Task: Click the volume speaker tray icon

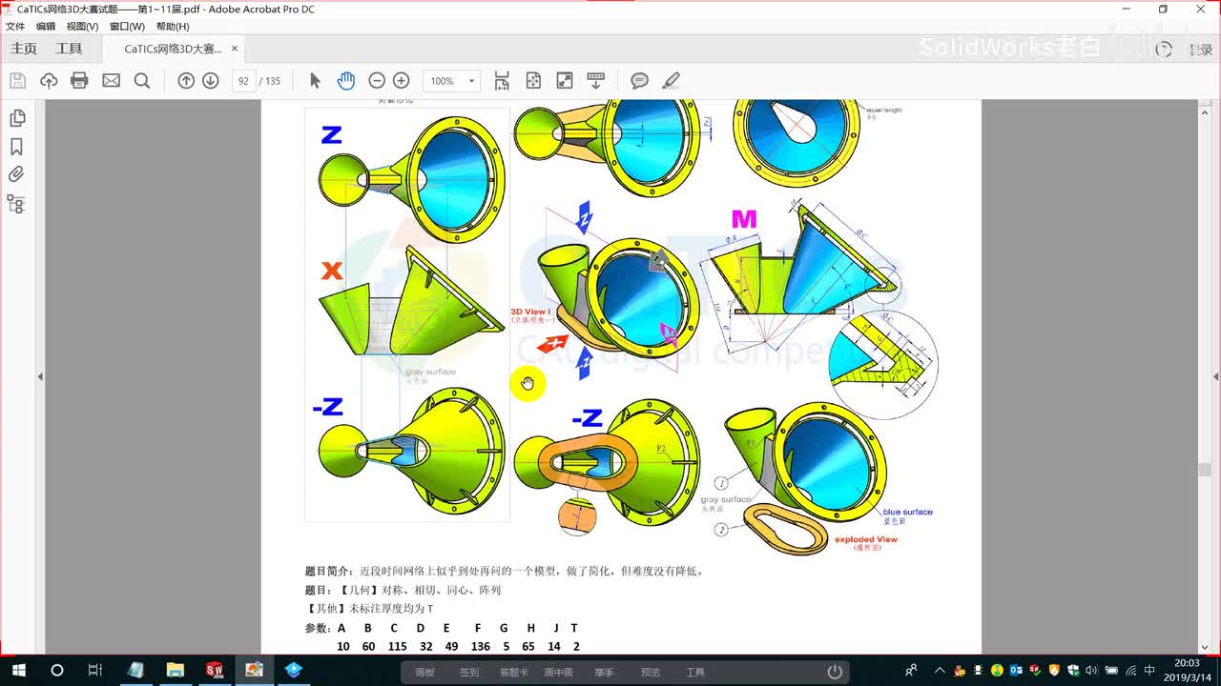Action: click(1090, 671)
